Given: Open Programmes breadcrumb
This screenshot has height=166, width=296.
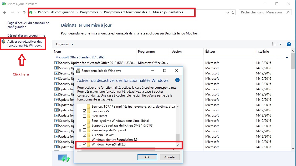Looking at the screenshot, I should tap(89, 12).
